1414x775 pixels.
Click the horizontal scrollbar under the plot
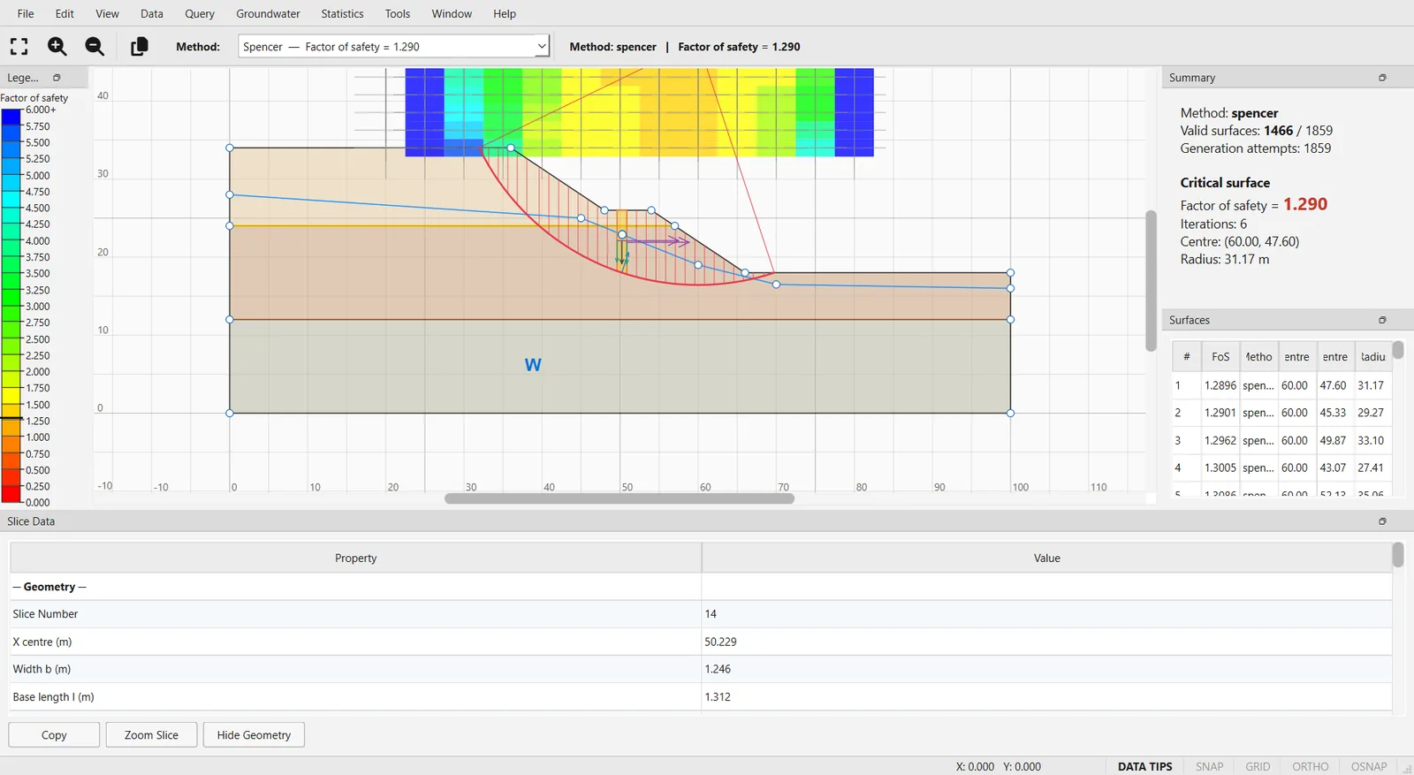coord(619,498)
